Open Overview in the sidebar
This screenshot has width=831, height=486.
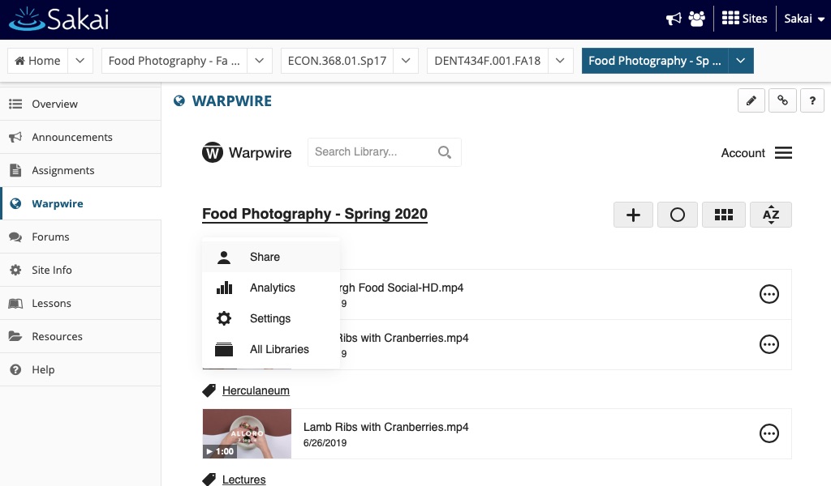(80, 104)
